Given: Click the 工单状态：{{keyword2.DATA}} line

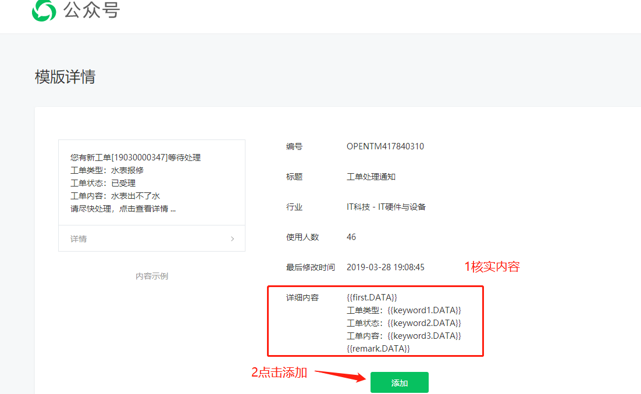Looking at the screenshot, I should 404,323.
